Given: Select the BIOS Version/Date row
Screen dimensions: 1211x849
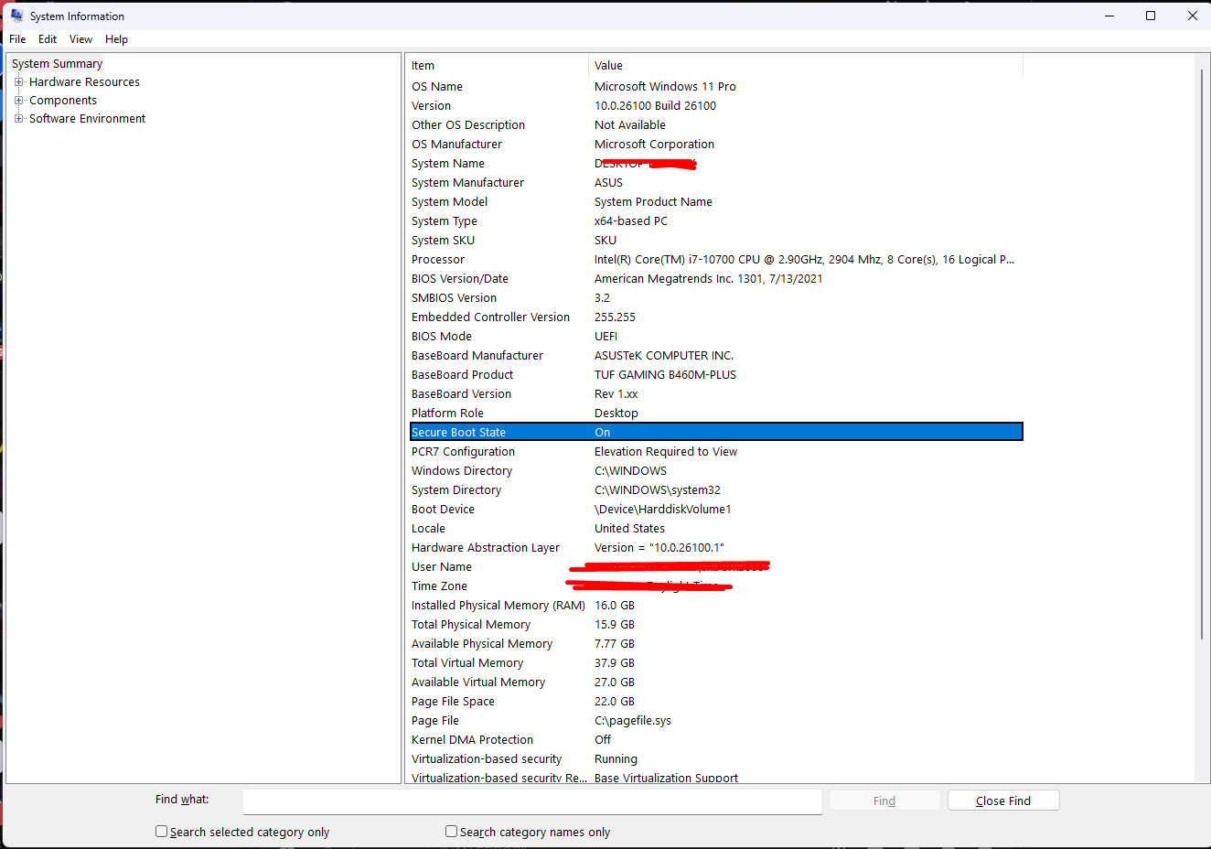Looking at the screenshot, I should (716, 278).
